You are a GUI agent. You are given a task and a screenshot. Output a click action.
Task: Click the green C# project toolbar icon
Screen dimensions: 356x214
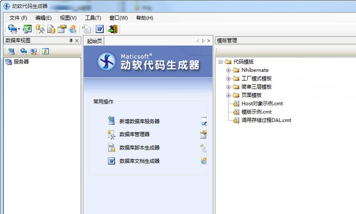click(x=27, y=29)
